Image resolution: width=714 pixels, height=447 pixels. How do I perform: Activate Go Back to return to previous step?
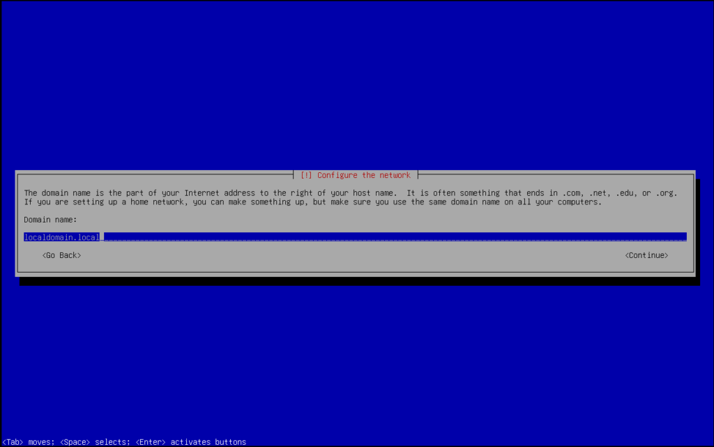pos(61,255)
